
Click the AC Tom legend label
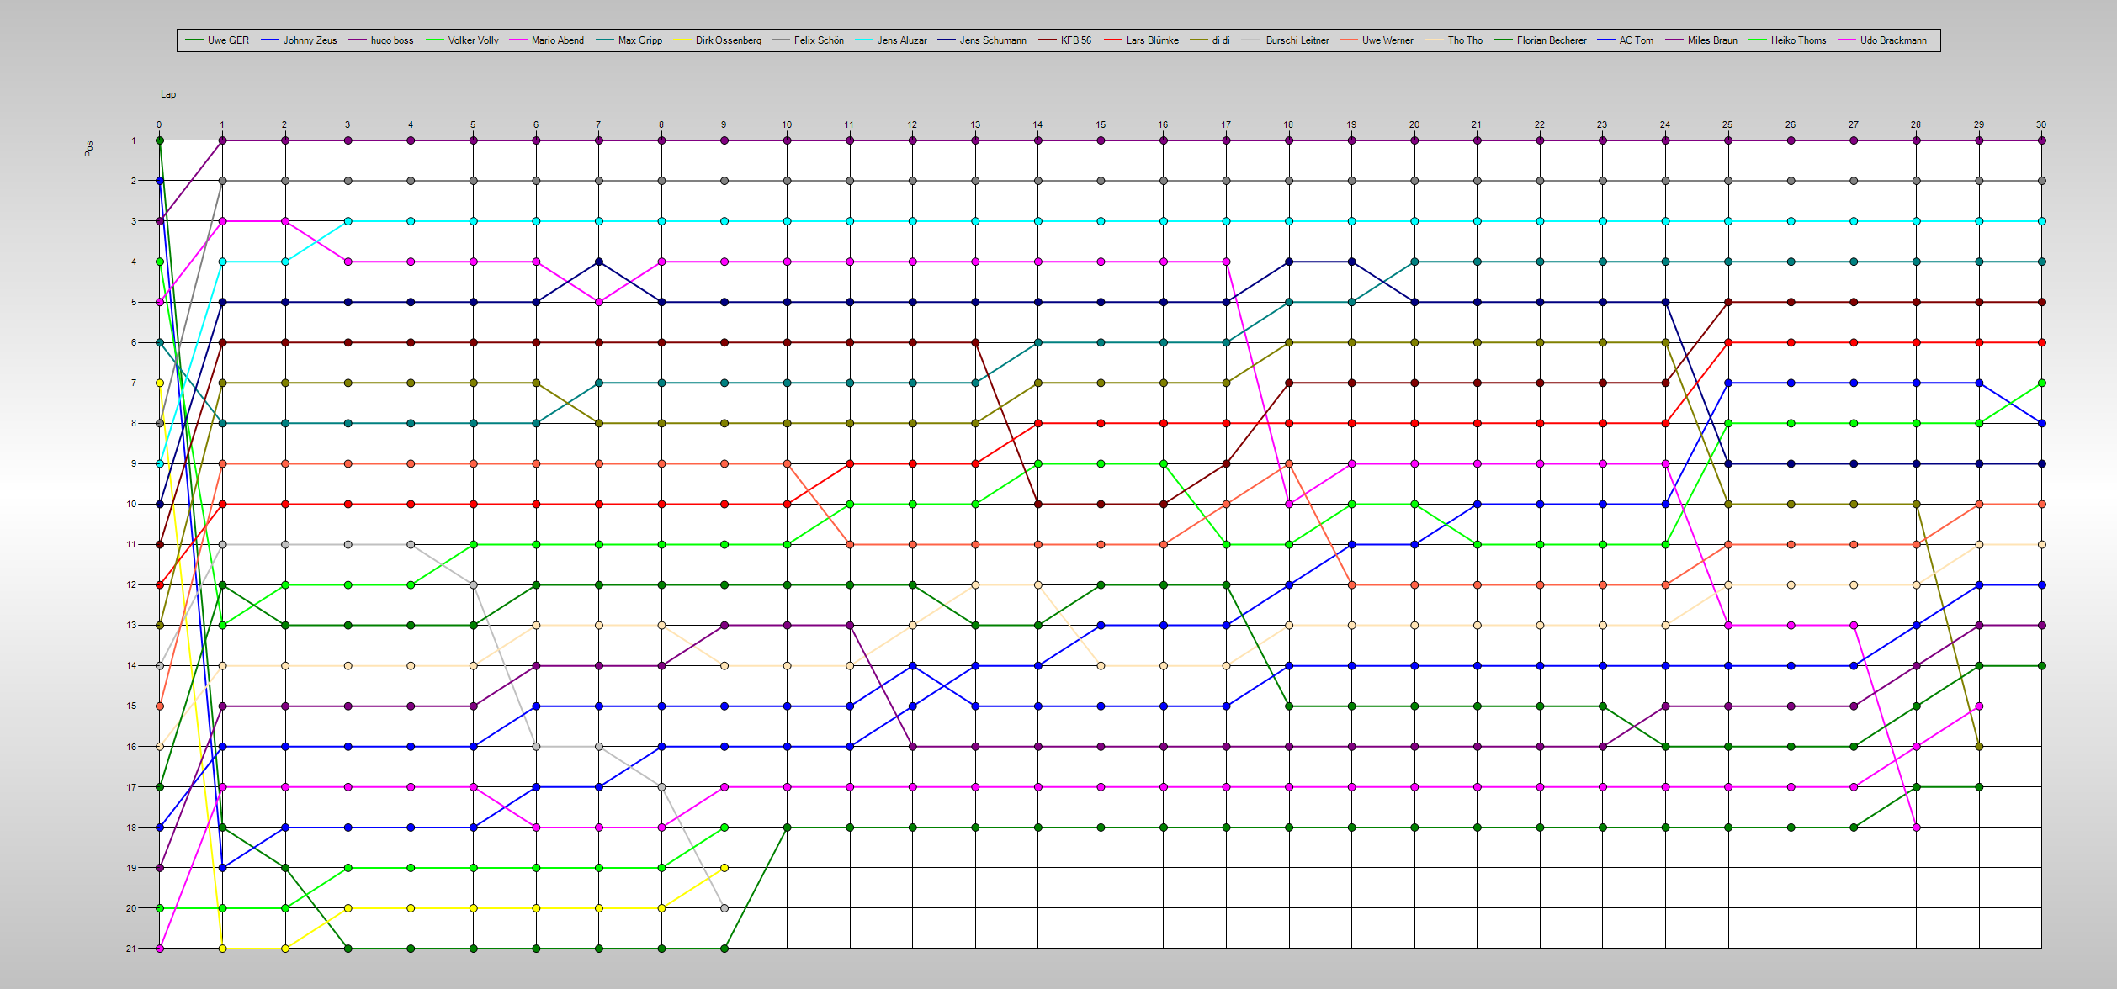tap(1637, 40)
